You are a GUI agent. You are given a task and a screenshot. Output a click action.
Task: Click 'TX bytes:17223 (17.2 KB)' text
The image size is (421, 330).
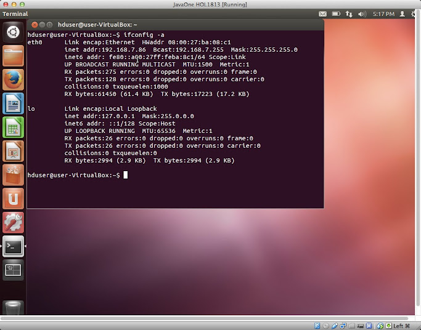tap(205, 94)
